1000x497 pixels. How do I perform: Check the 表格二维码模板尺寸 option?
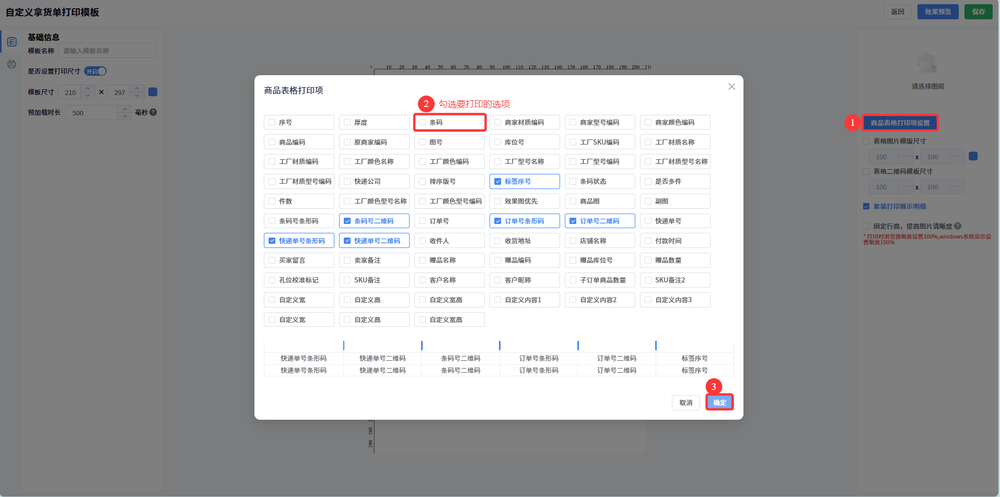coord(866,171)
